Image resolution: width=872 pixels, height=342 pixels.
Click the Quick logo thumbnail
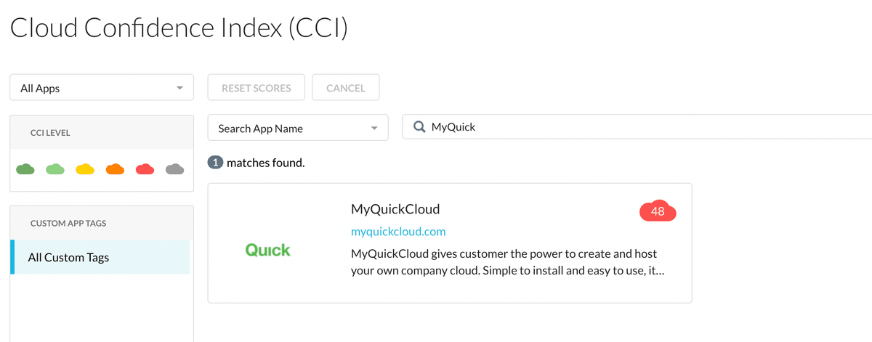tap(268, 251)
